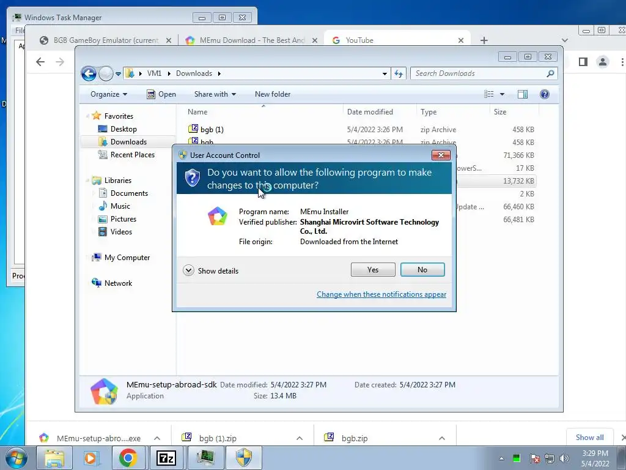Click New folder in Explorer toolbar
626x470 pixels.
click(x=273, y=94)
